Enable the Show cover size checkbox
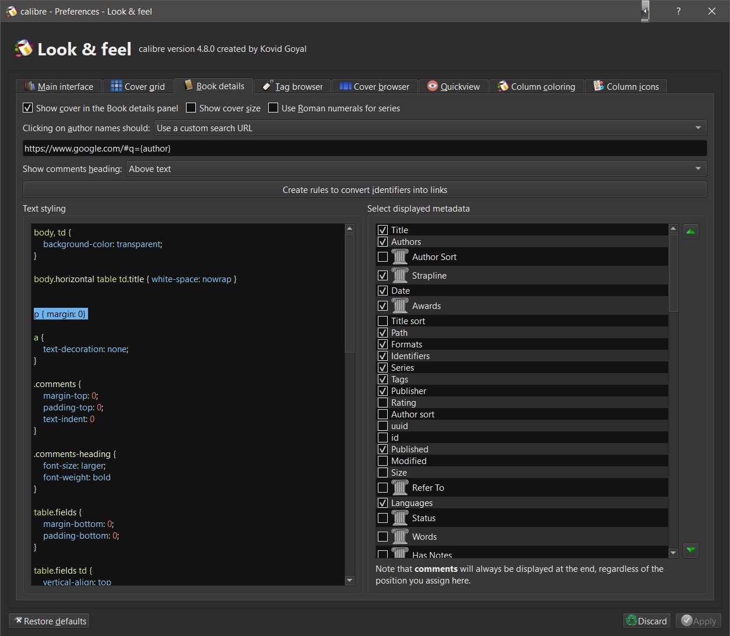The image size is (730, 636). (x=191, y=108)
